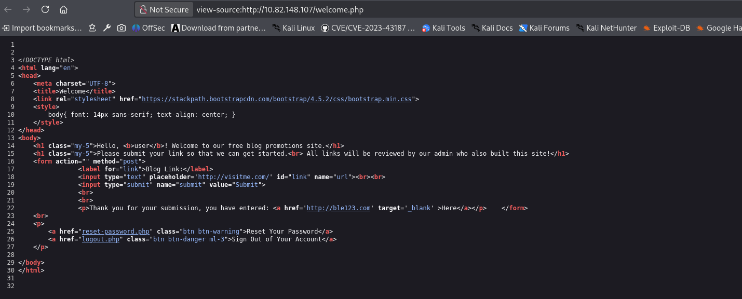Open the Not Secure site info badge
The width and height of the screenshot is (742, 299).
click(164, 9)
